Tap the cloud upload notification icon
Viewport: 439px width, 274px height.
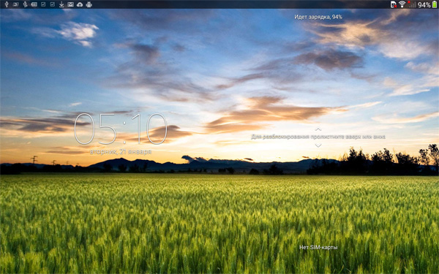pos(80,4)
